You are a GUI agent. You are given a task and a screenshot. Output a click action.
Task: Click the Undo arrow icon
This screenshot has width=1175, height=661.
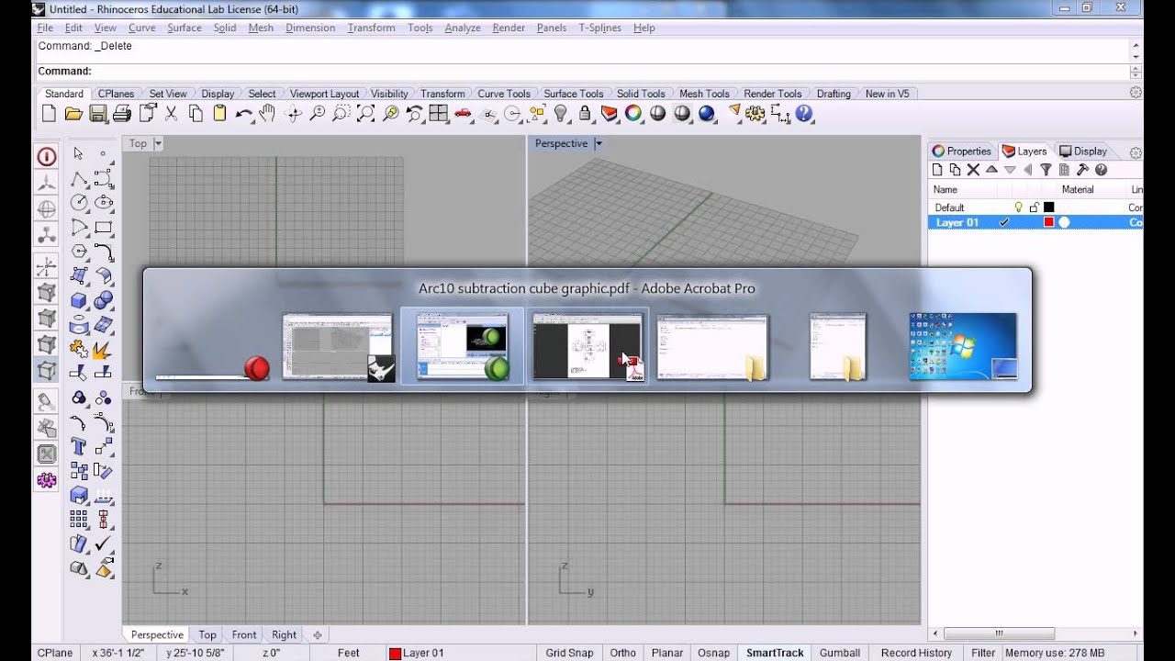click(x=243, y=114)
